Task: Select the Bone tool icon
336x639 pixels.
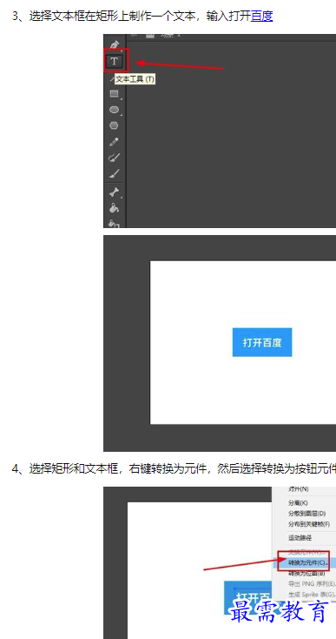Action: point(115,192)
